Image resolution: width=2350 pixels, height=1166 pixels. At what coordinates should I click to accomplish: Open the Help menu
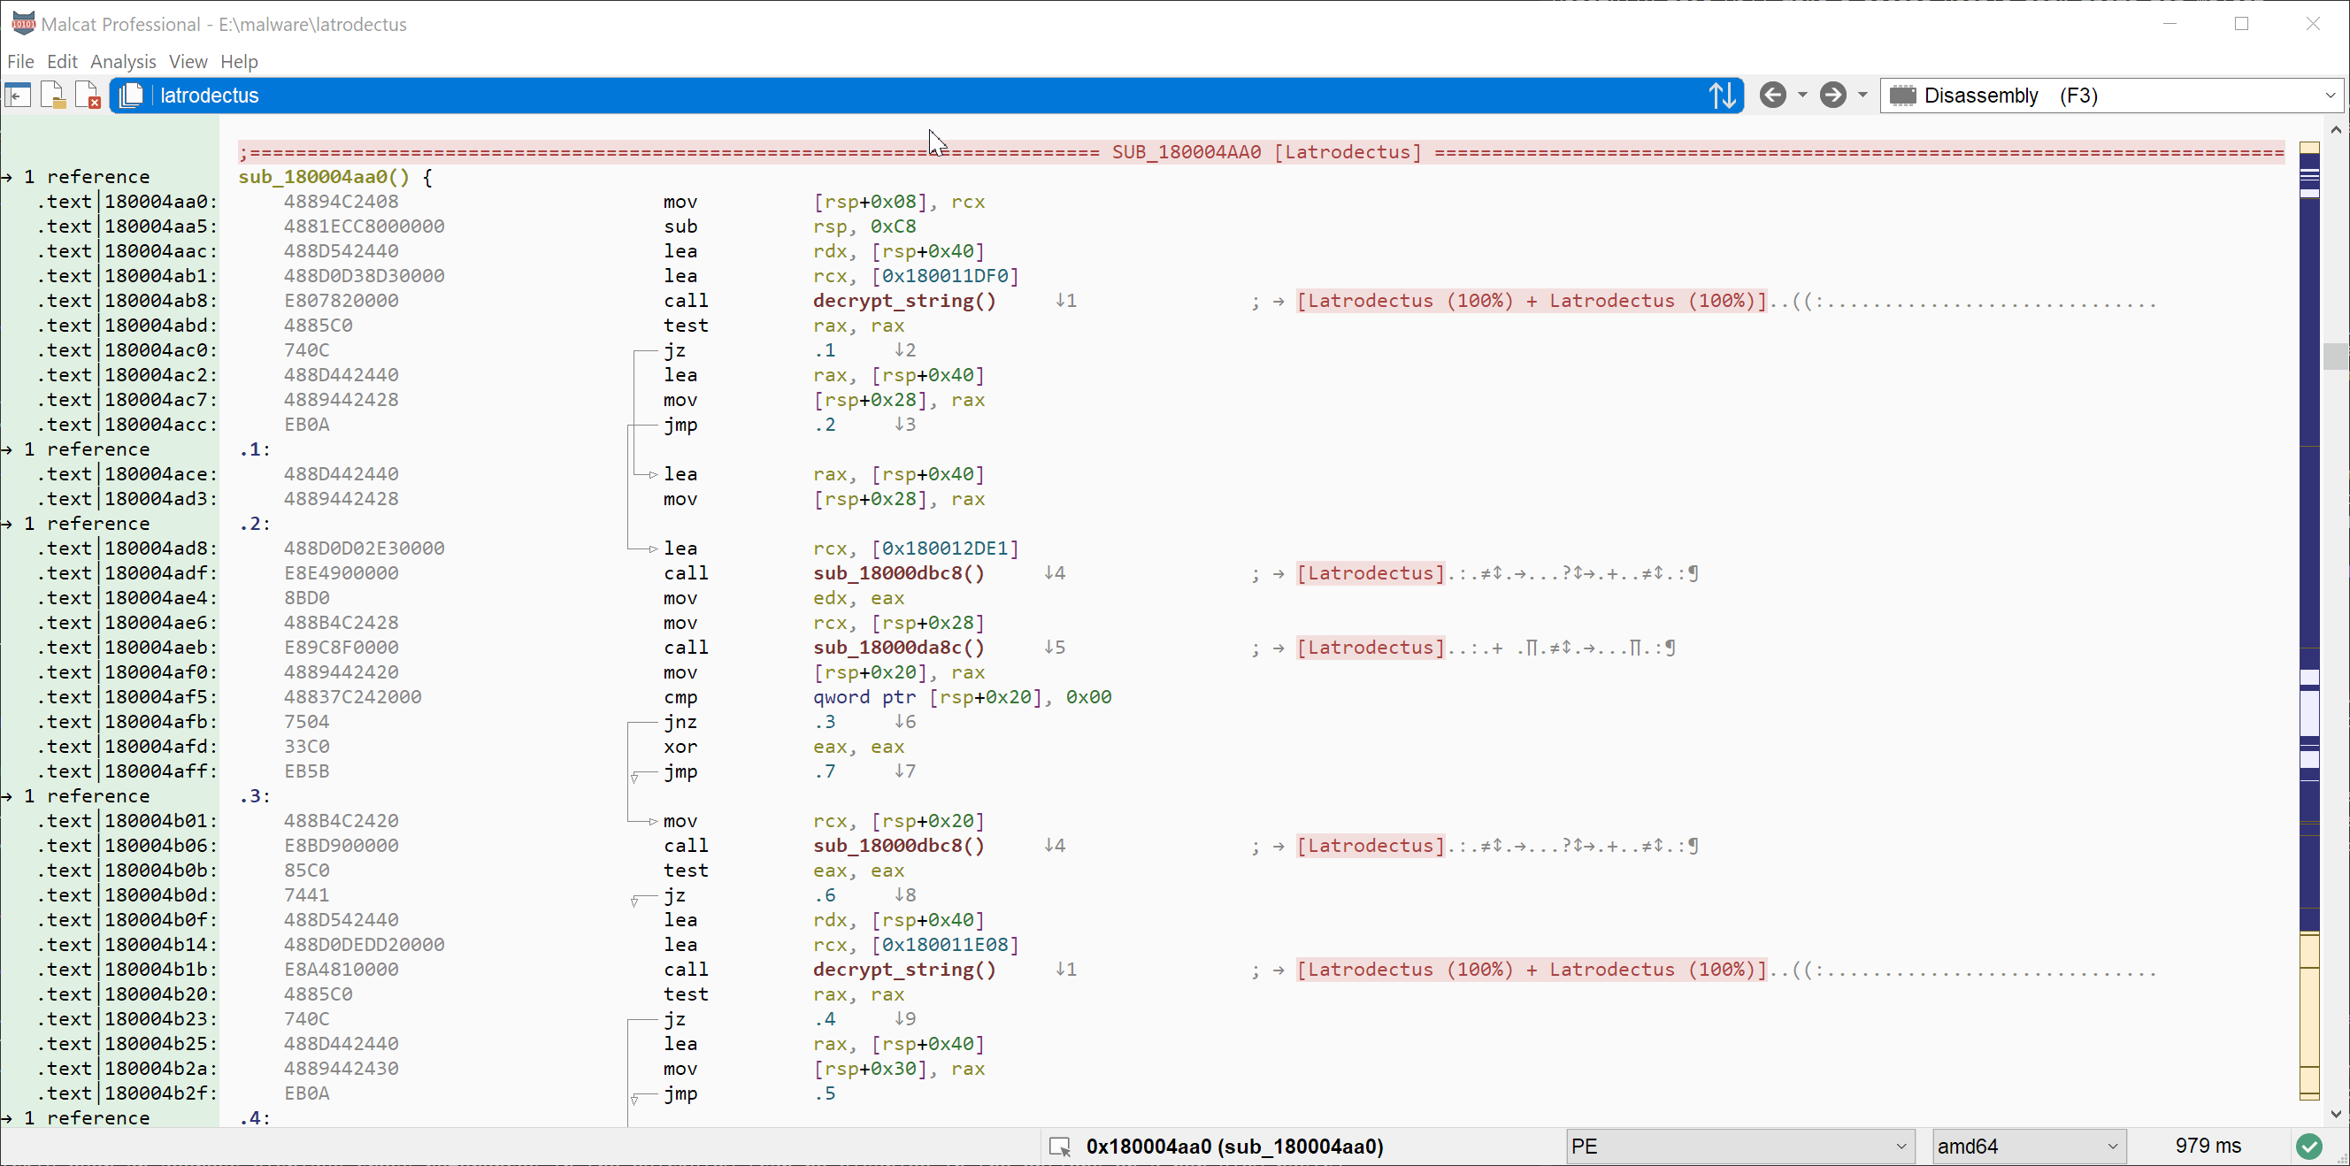pos(239,61)
